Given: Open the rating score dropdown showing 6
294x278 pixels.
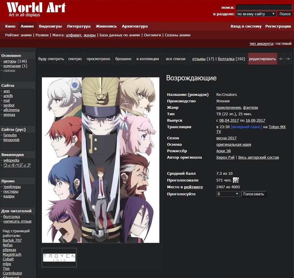Looking at the screenshot, I should pos(228,194).
